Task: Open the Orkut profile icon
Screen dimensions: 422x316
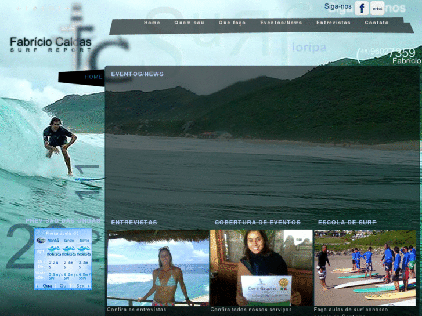Action: (x=377, y=8)
